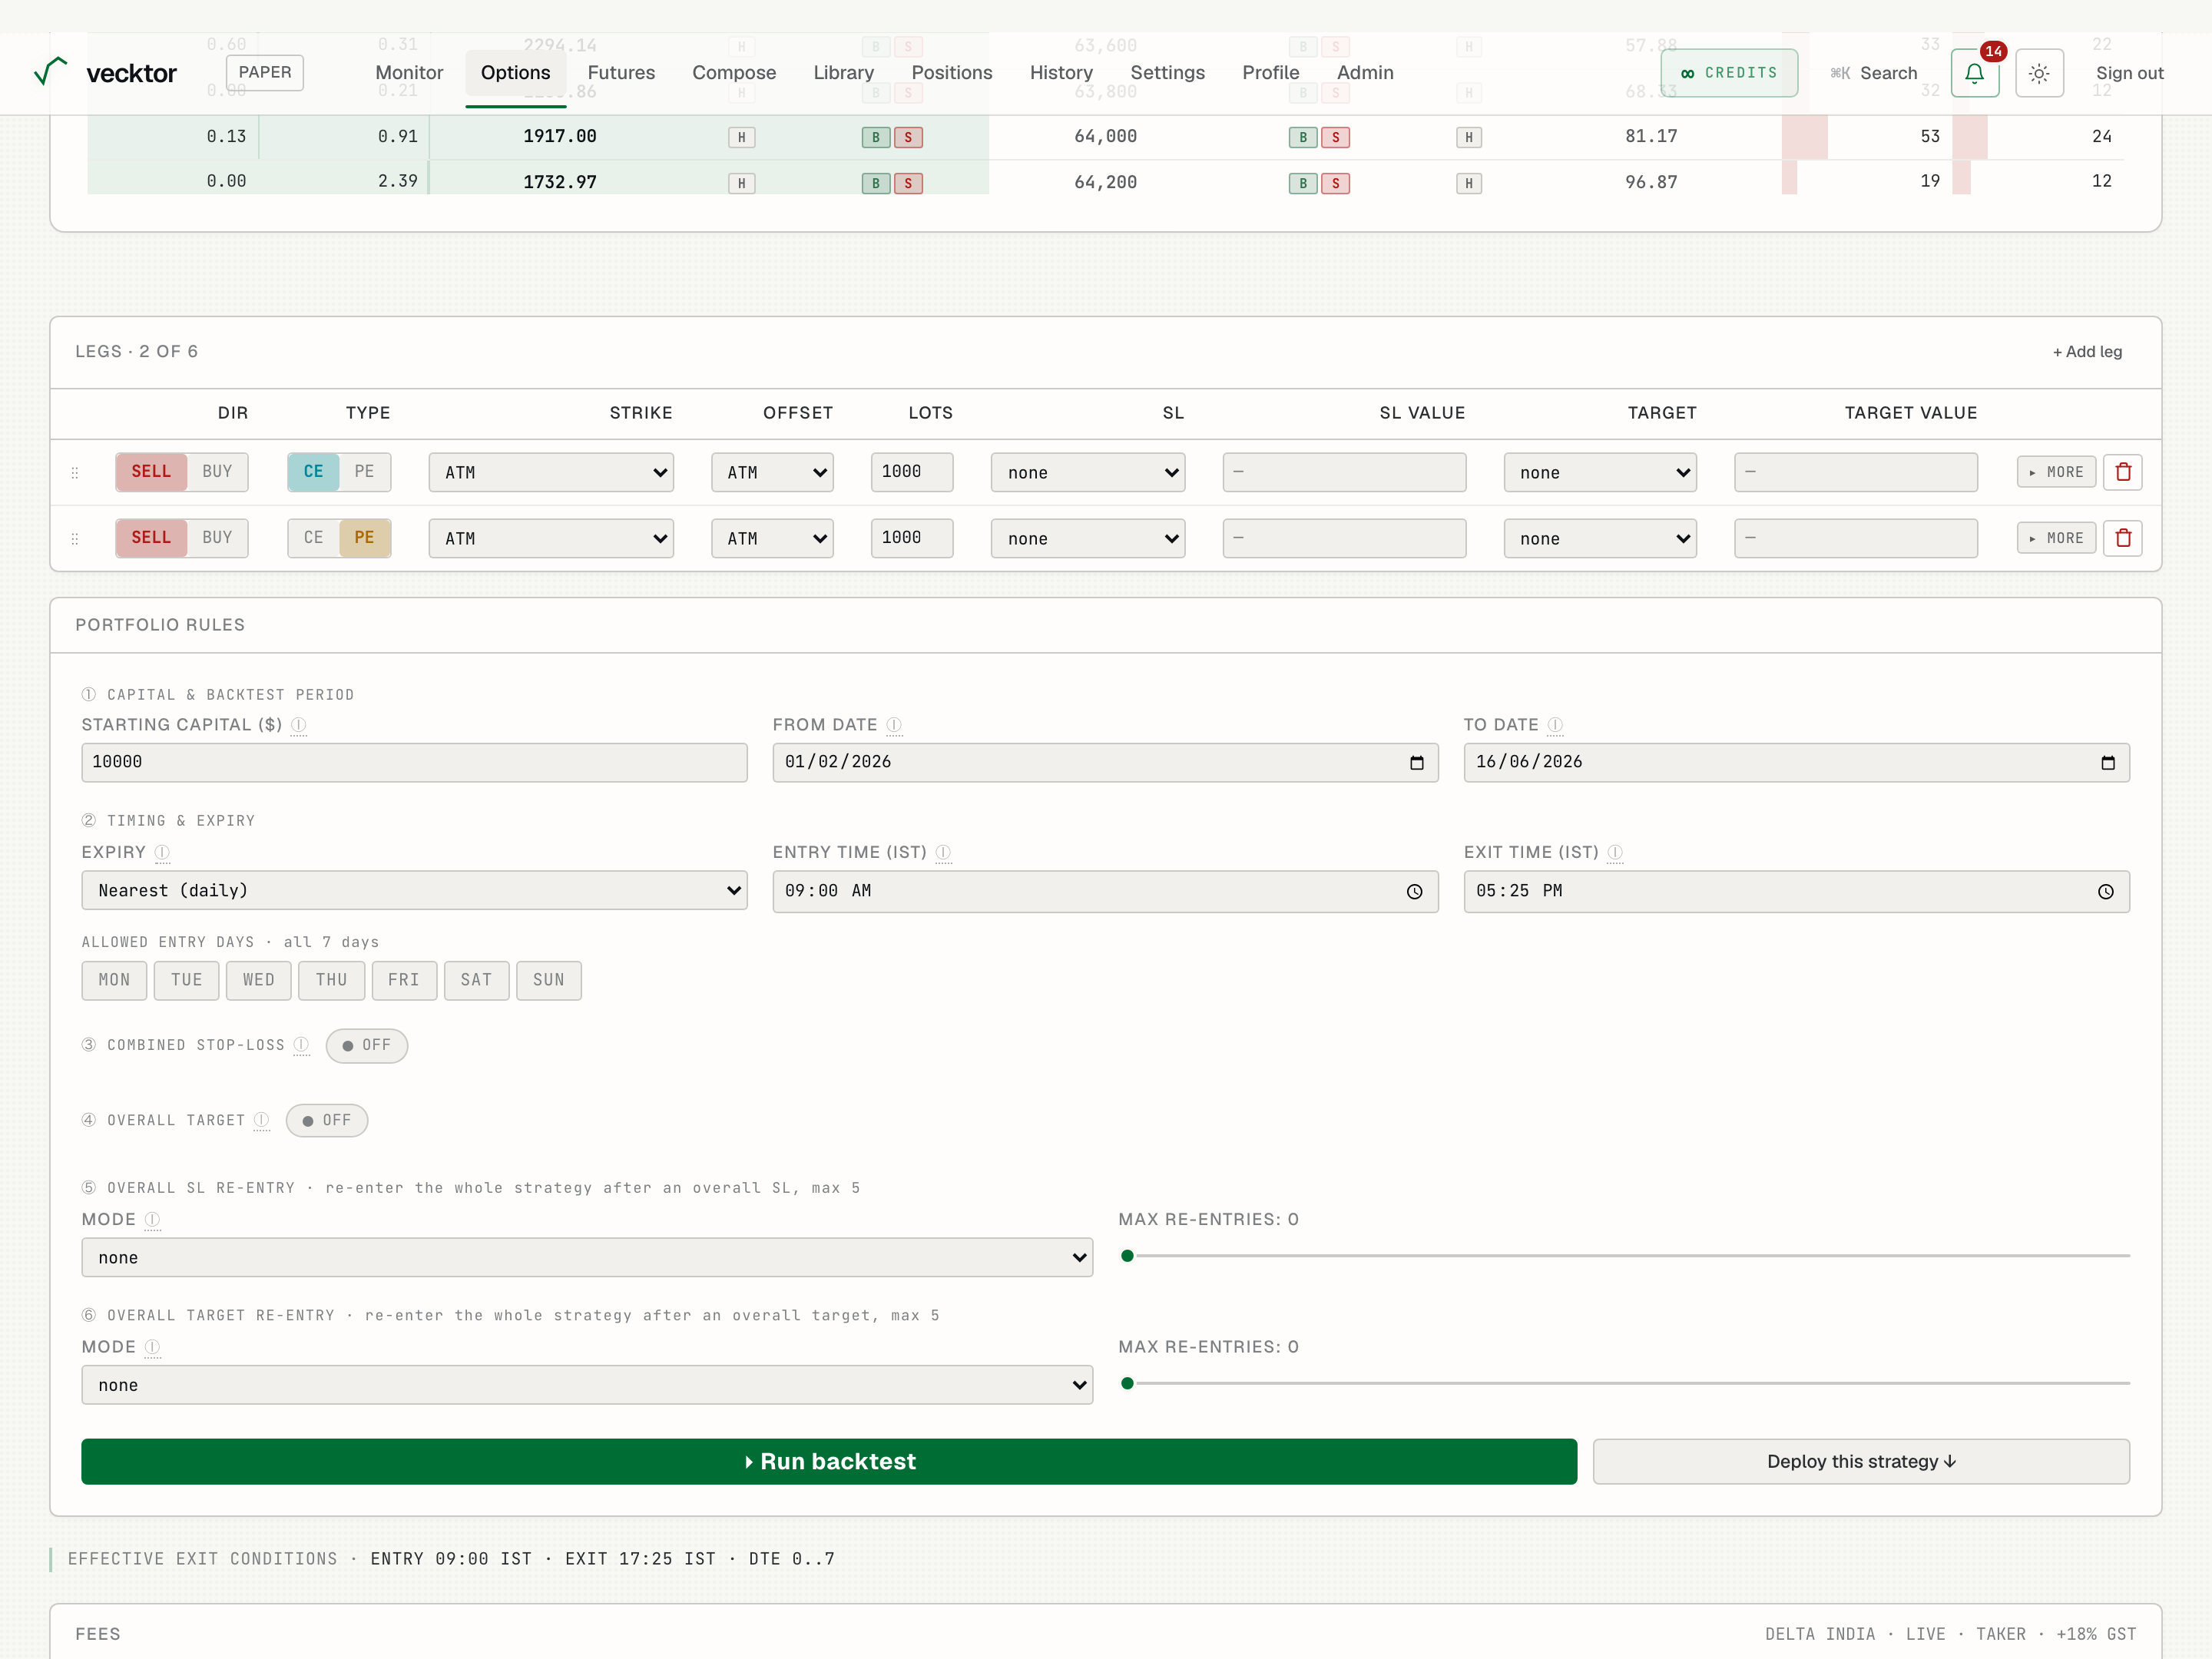The image size is (2212, 1659).
Task: Open Offset dropdown for the CE leg
Action: pyautogui.click(x=772, y=473)
